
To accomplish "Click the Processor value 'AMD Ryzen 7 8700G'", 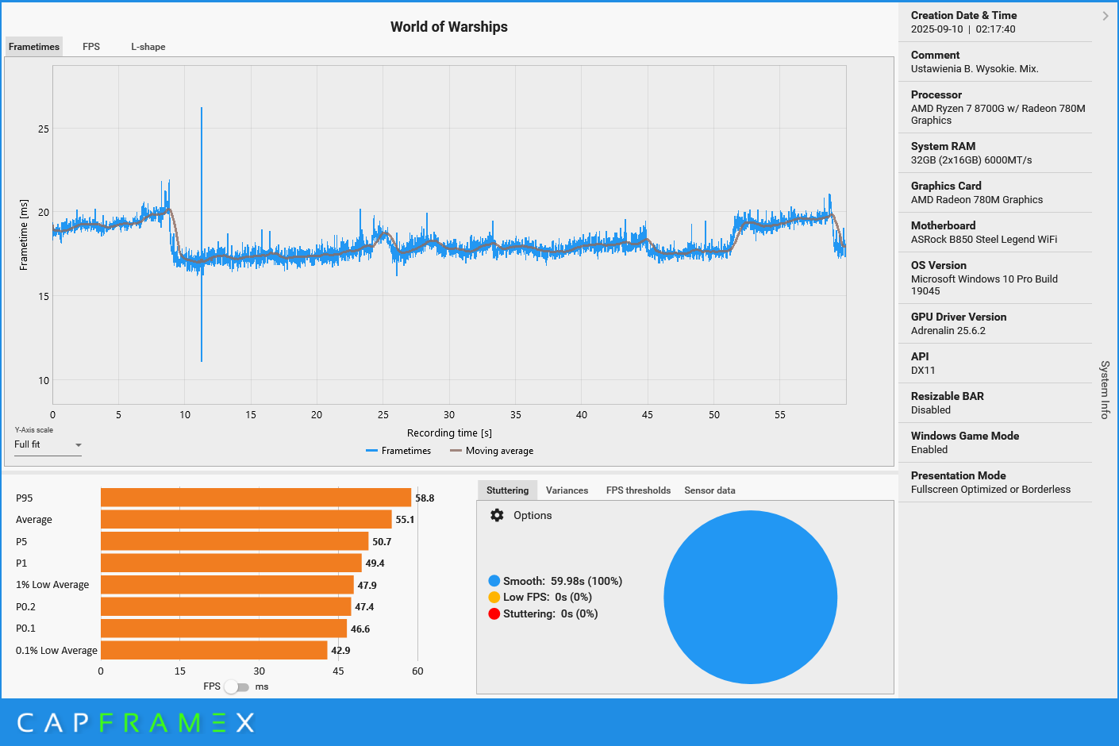I will (x=956, y=109).
